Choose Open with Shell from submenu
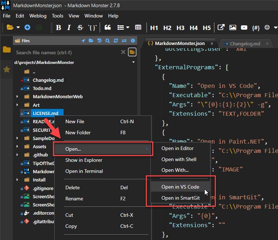Viewport: 278px width, 240px height. pyautogui.click(x=179, y=159)
